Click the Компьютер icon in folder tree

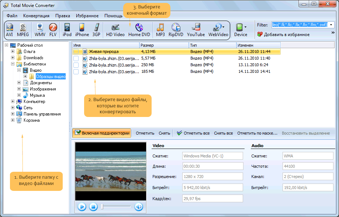(19, 102)
